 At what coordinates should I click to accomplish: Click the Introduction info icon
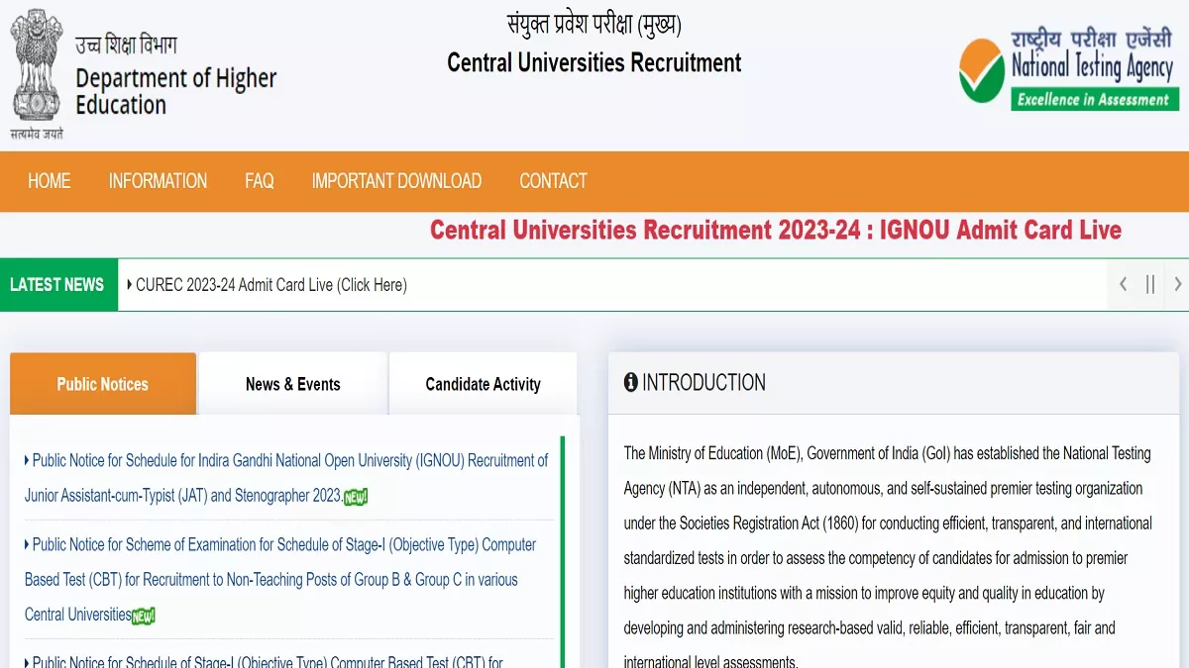pos(631,382)
